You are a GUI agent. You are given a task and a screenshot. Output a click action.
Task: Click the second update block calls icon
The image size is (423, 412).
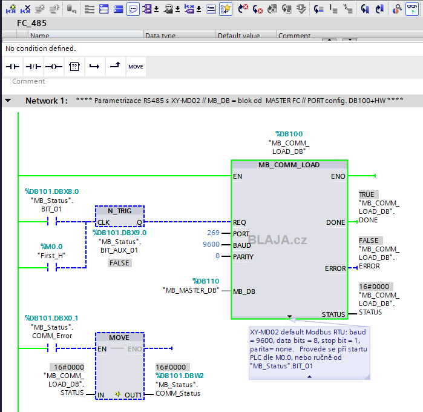click(x=286, y=9)
